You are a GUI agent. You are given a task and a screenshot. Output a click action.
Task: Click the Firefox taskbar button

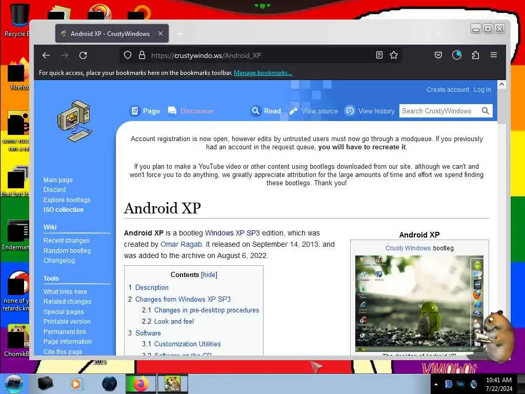click(140, 384)
